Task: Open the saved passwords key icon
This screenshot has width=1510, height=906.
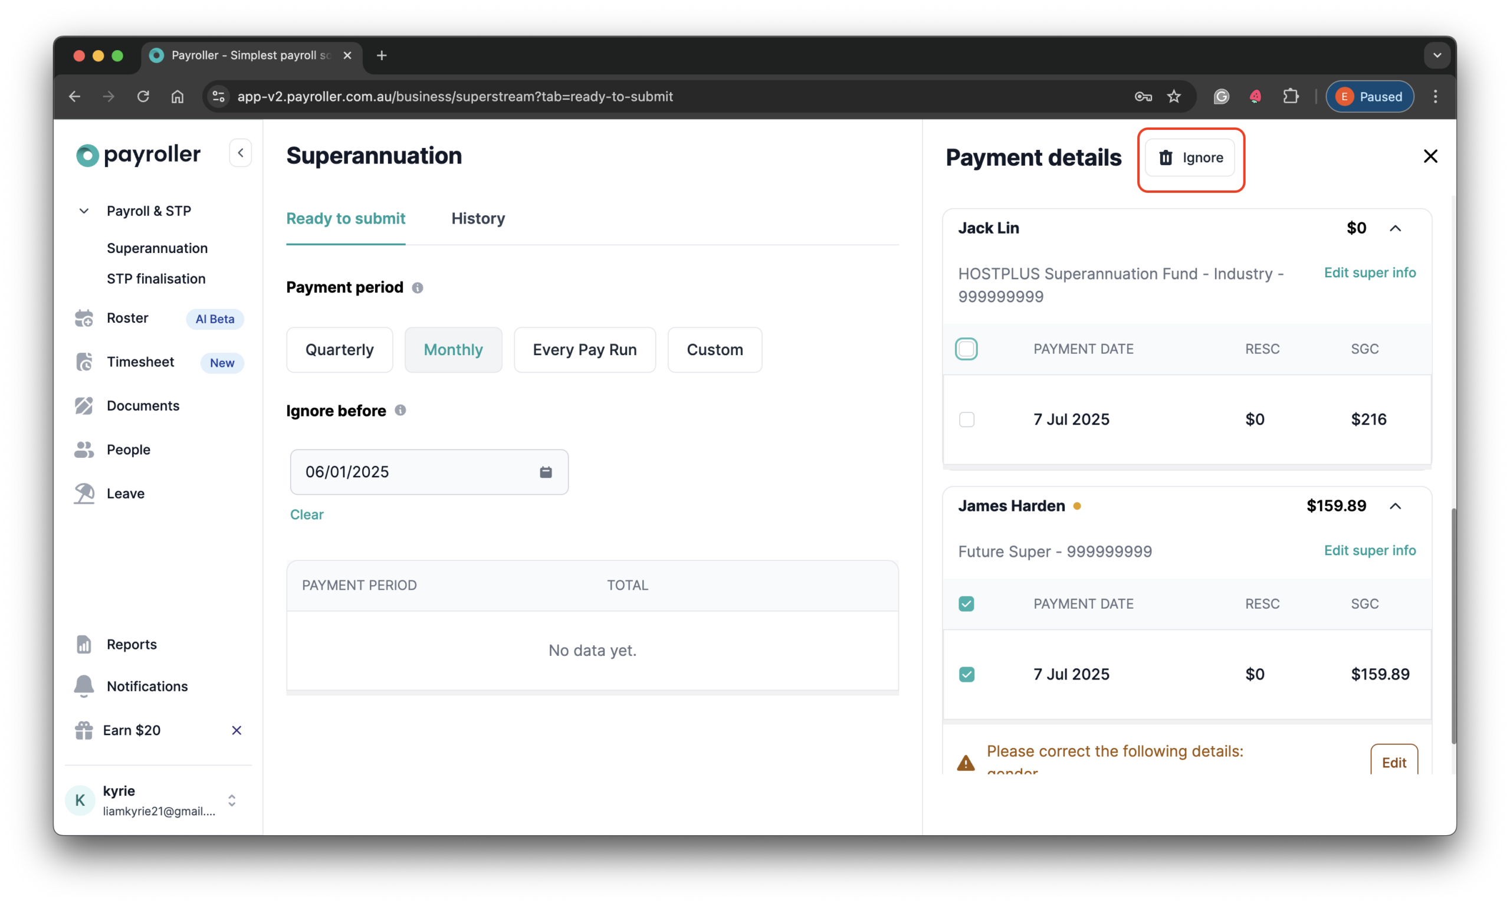Action: (1143, 97)
